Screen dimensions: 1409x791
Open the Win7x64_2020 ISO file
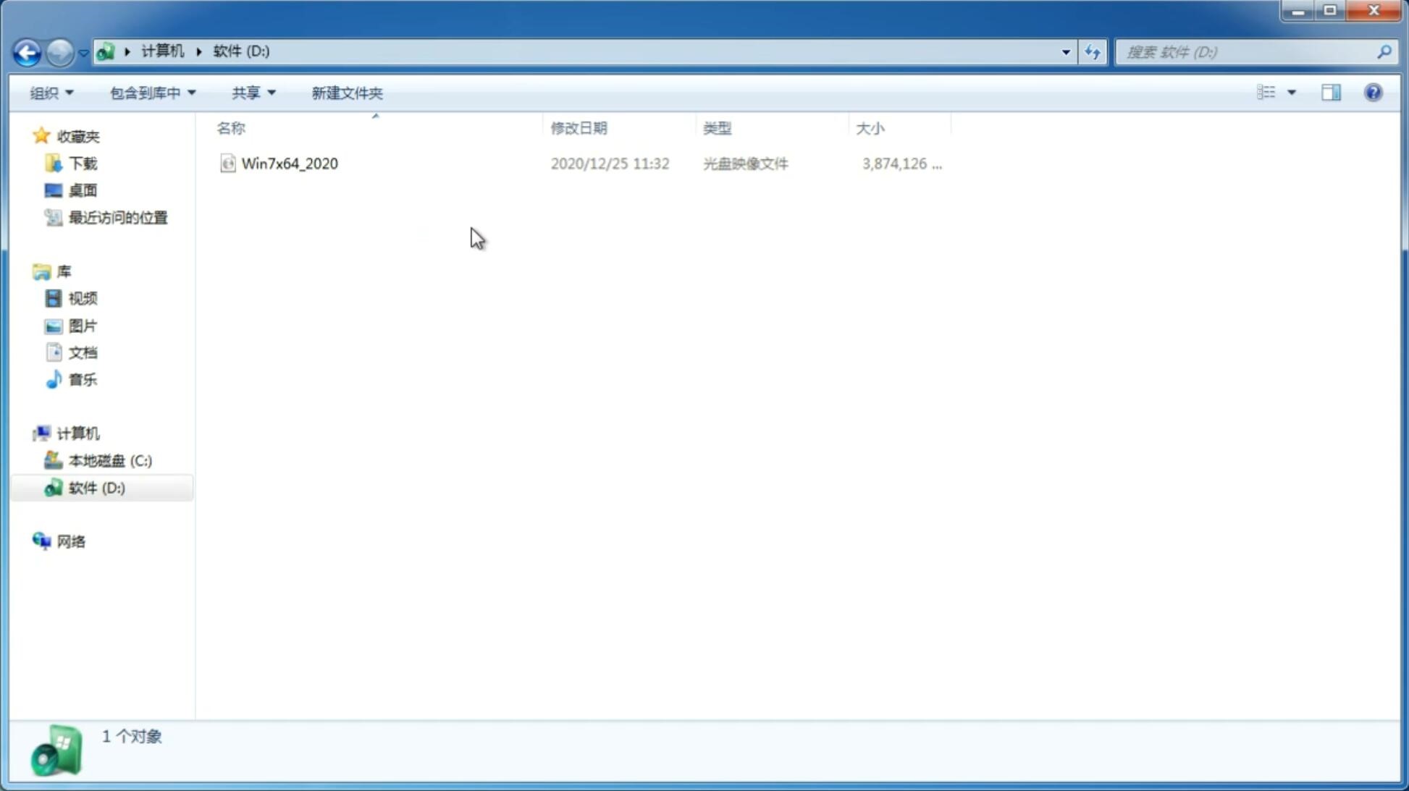290,164
